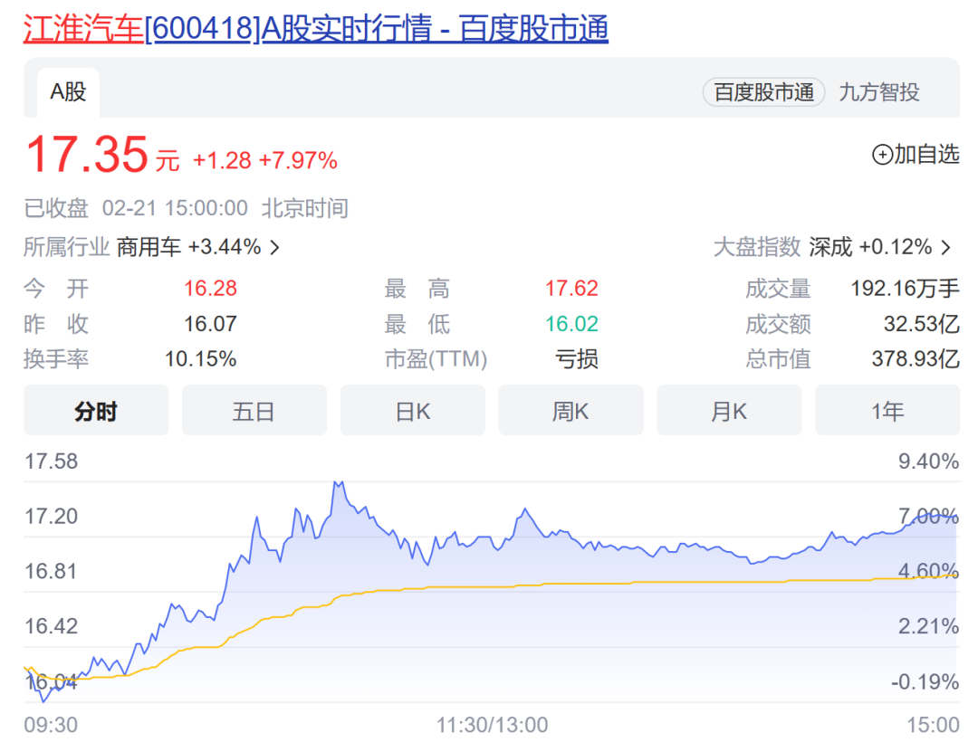Click the current price 17.35
This screenshot has height=742, width=978.
pyautogui.click(x=87, y=155)
